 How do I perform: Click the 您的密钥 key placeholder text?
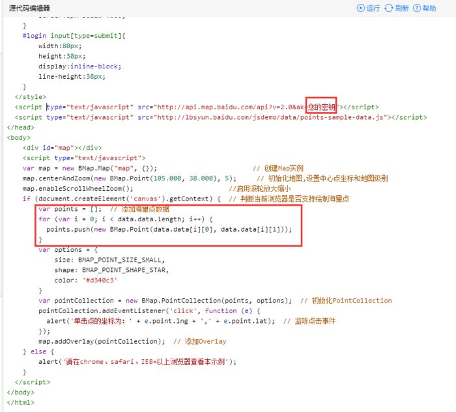click(x=321, y=107)
